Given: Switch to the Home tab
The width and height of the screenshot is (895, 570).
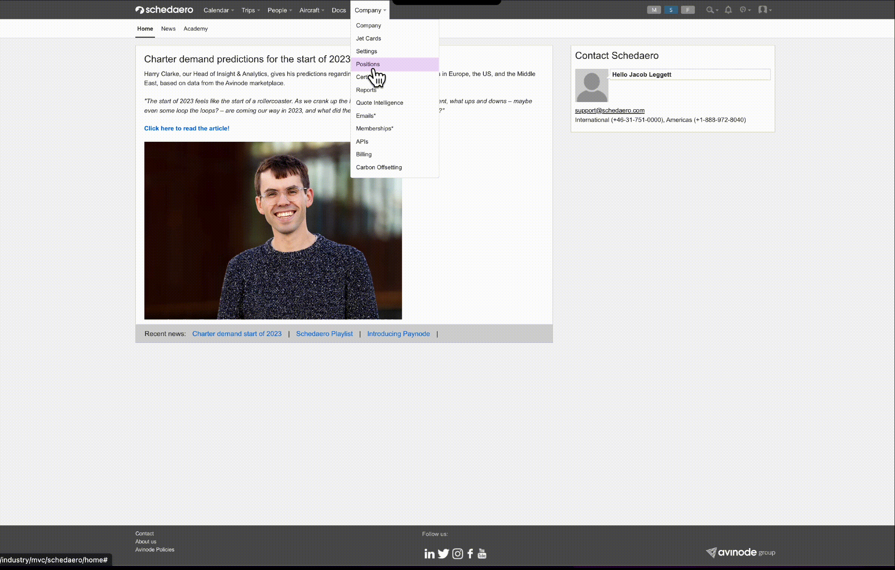Looking at the screenshot, I should coord(145,29).
